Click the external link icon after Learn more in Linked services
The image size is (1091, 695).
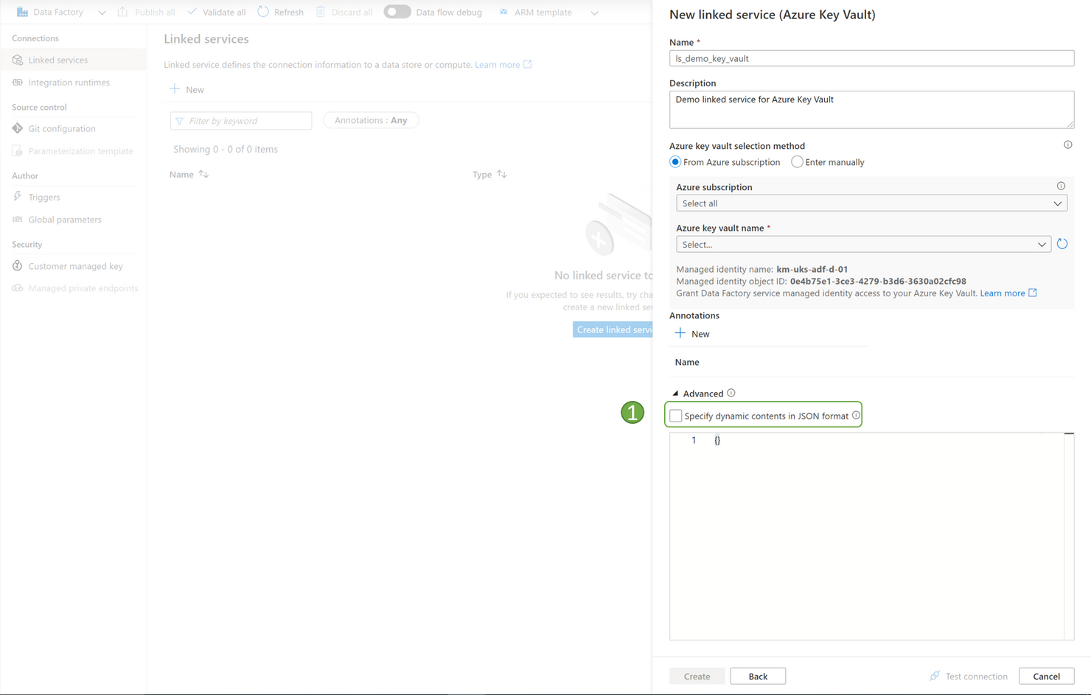click(528, 65)
